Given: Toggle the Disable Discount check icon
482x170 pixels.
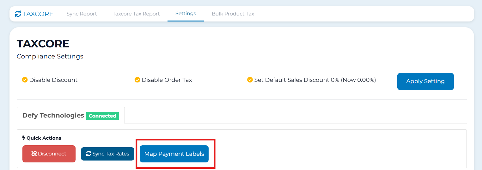Looking at the screenshot, I should pos(25,80).
